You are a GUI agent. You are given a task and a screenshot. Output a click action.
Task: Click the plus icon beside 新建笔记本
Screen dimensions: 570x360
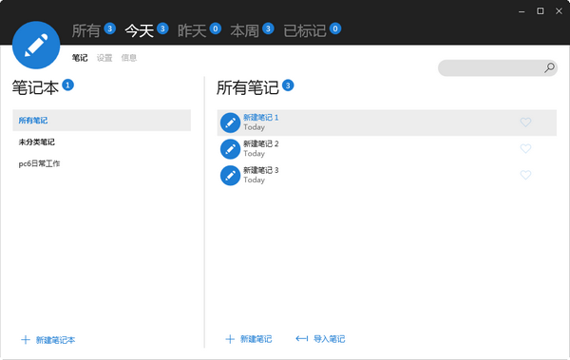[x=26, y=340]
